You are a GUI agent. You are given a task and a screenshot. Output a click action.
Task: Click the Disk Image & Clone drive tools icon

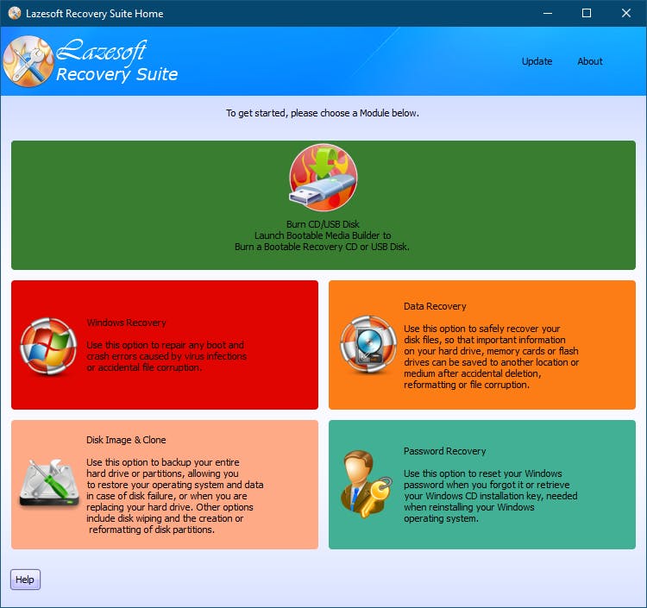(x=49, y=483)
